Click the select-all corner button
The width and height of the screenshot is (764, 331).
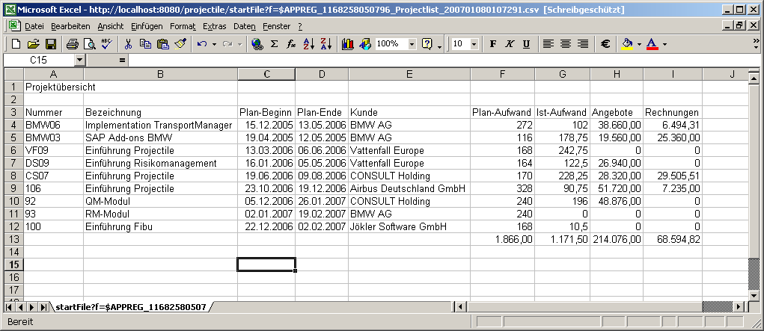pyautogui.click(x=13, y=74)
